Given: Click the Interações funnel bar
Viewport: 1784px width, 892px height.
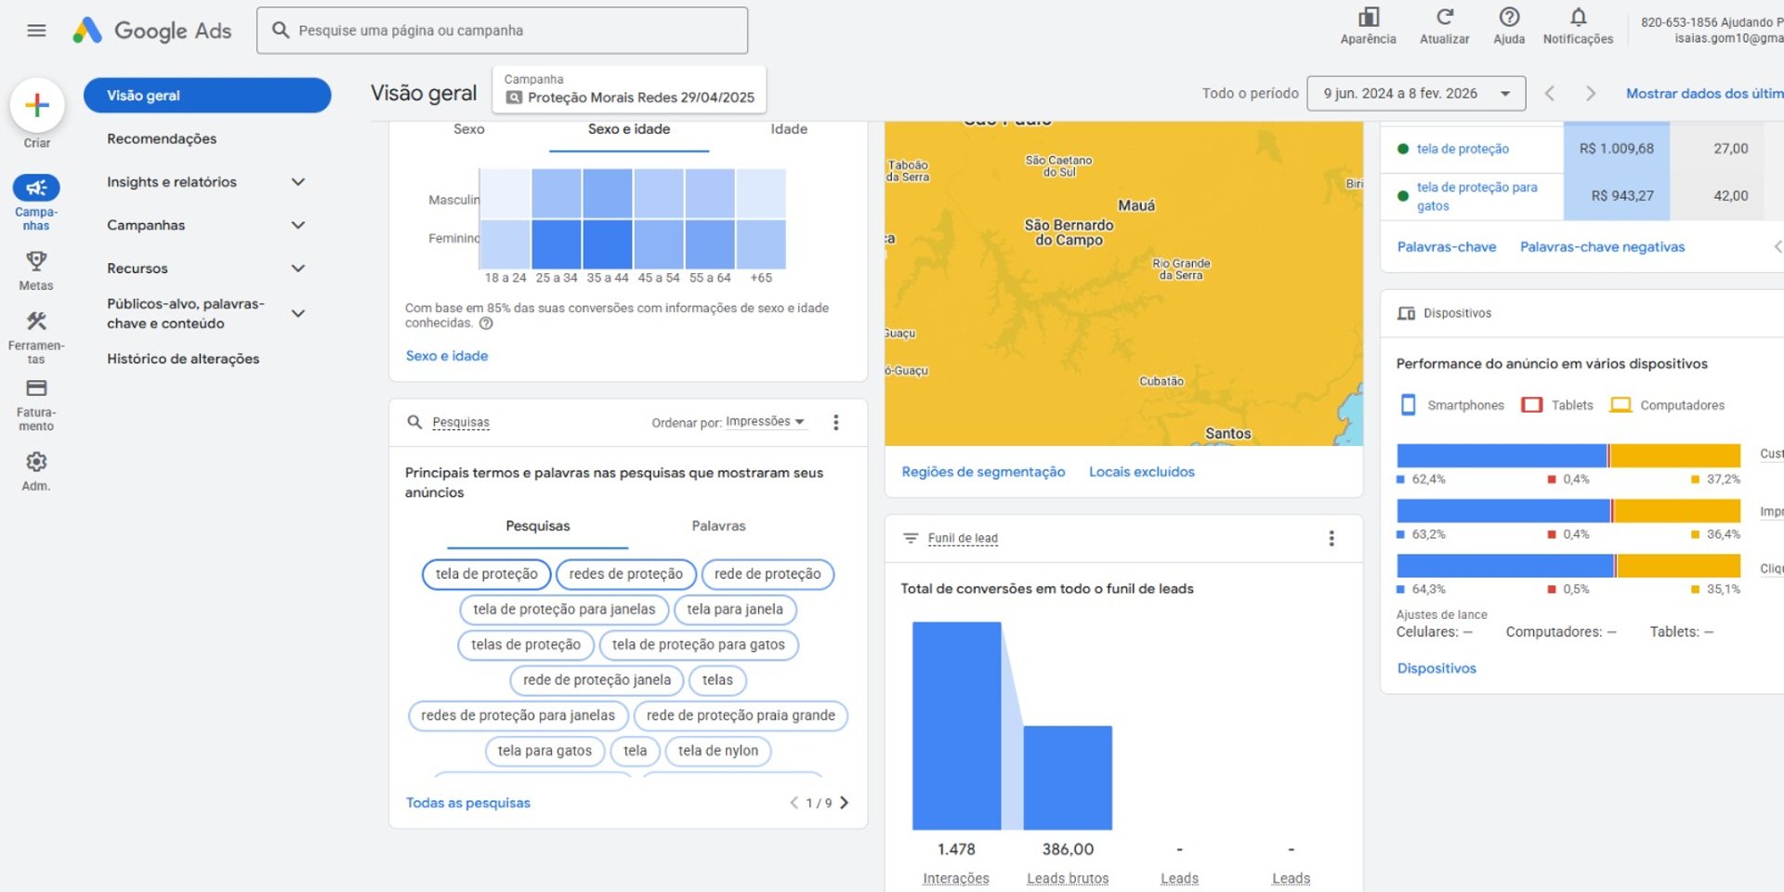Looking at the screenshot, I should (x=956, y=726).
